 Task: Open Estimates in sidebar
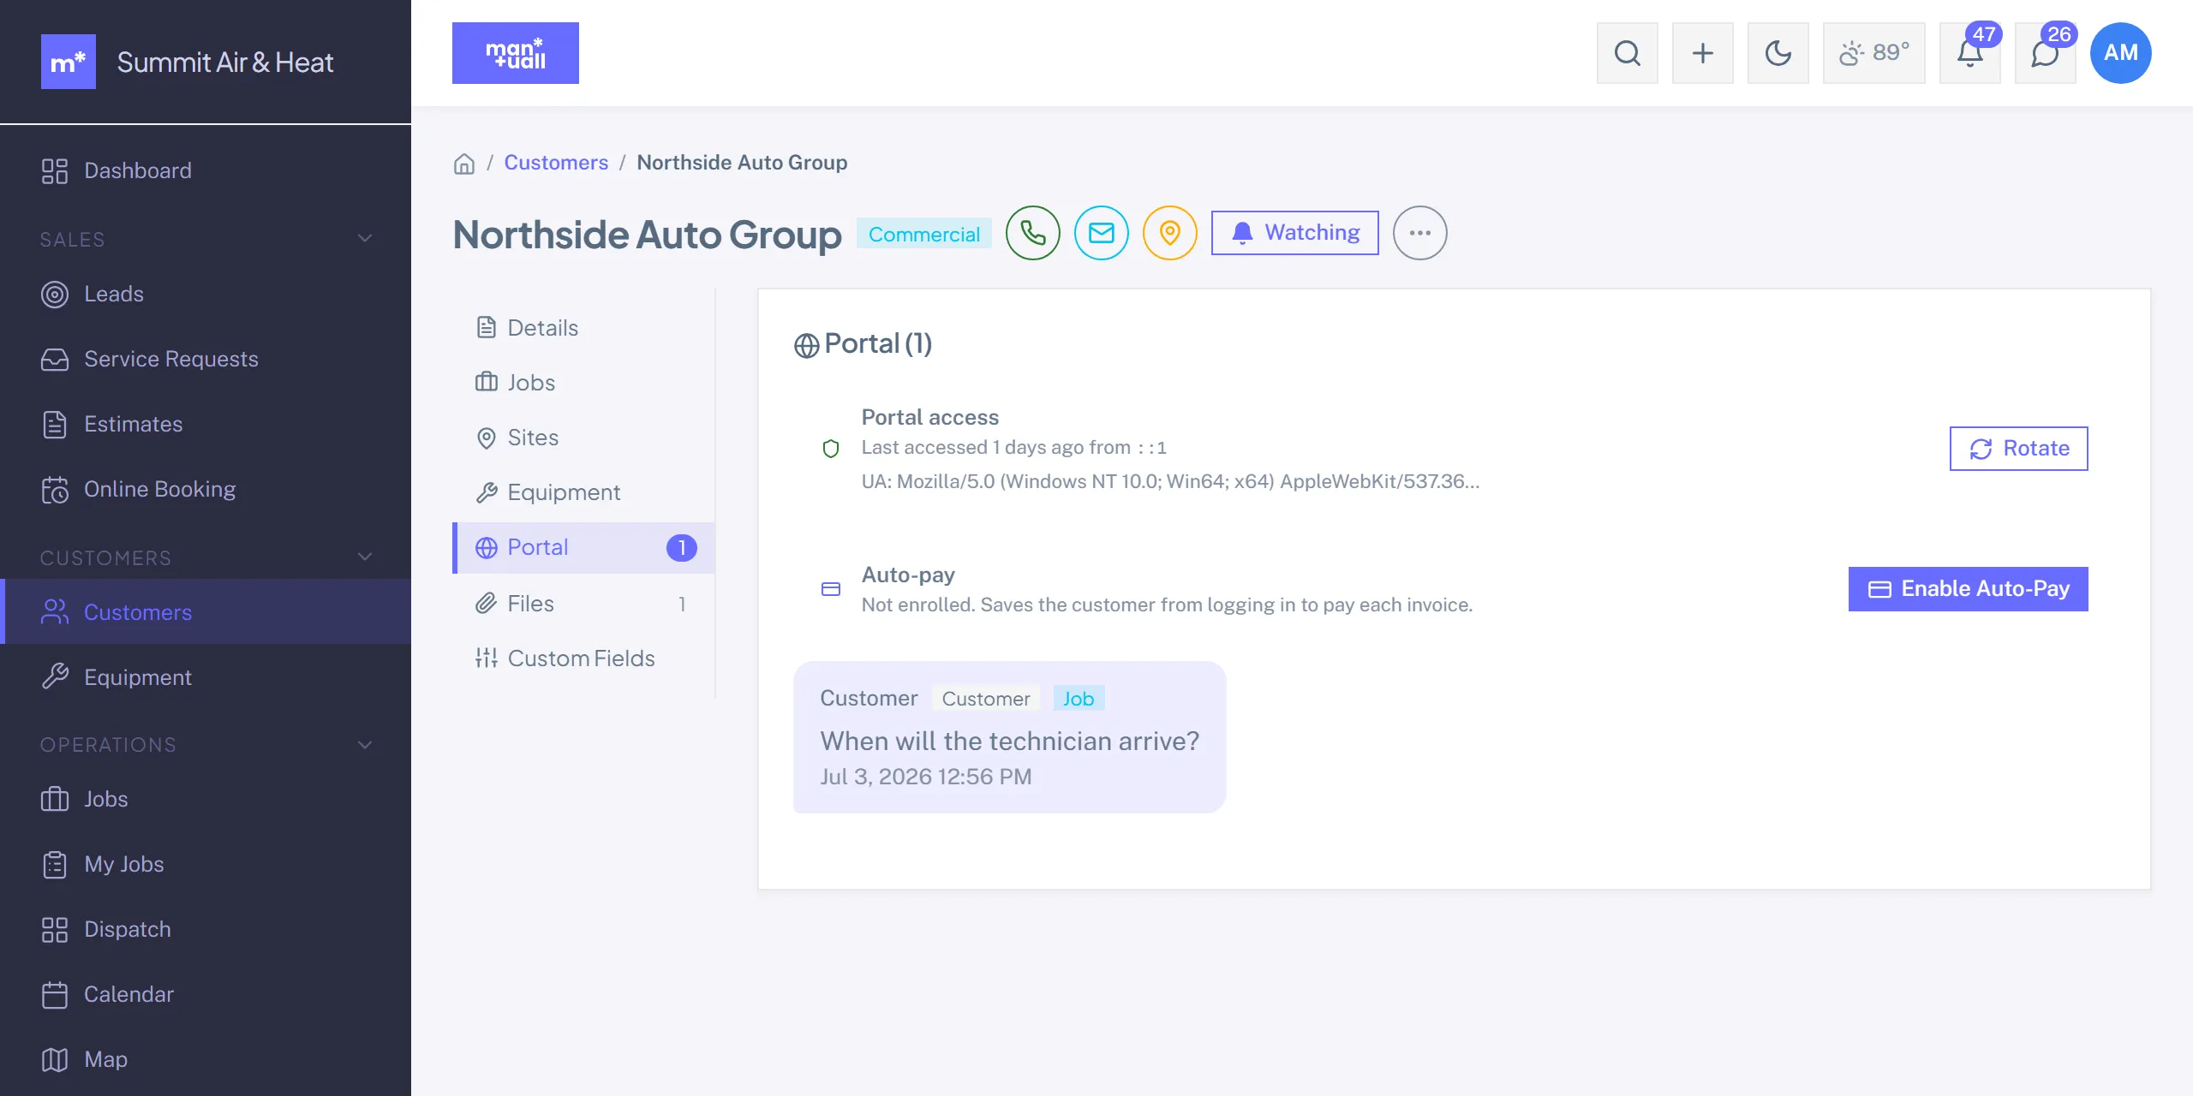[206, 425]
